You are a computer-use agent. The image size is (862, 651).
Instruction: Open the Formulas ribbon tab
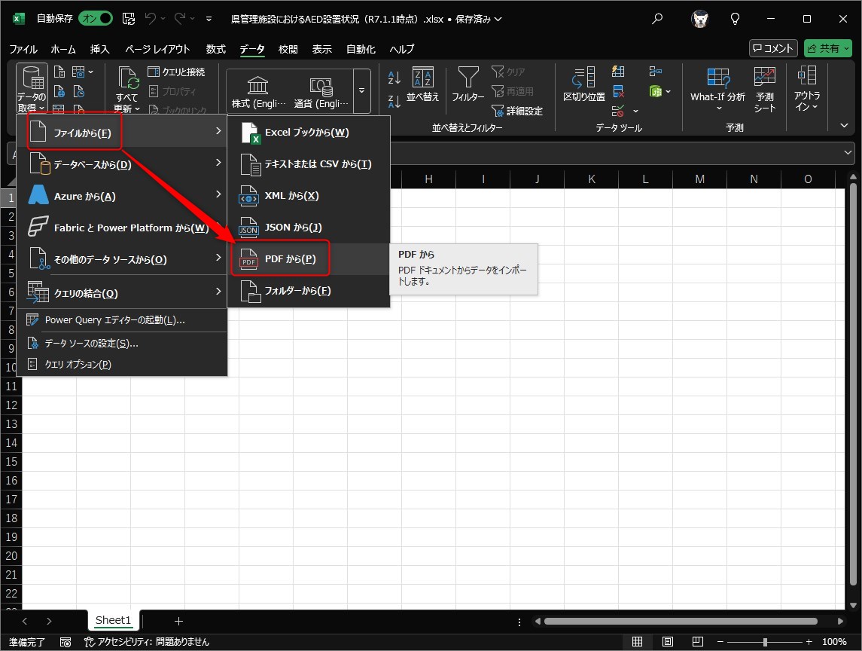(x=215, y=49)
